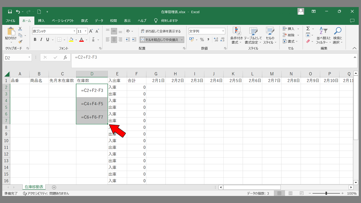361x203 pixels.
Task: Click the AutoSum sigma icon
Action: point(308,29)
